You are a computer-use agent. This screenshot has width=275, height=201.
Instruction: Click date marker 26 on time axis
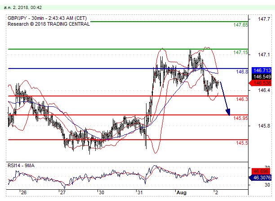tap(24, 192)
